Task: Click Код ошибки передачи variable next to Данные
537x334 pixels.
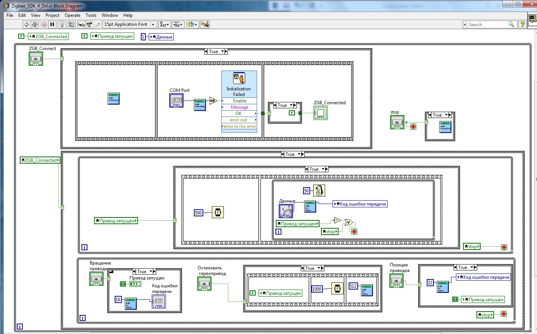Action: coord(360,204)
